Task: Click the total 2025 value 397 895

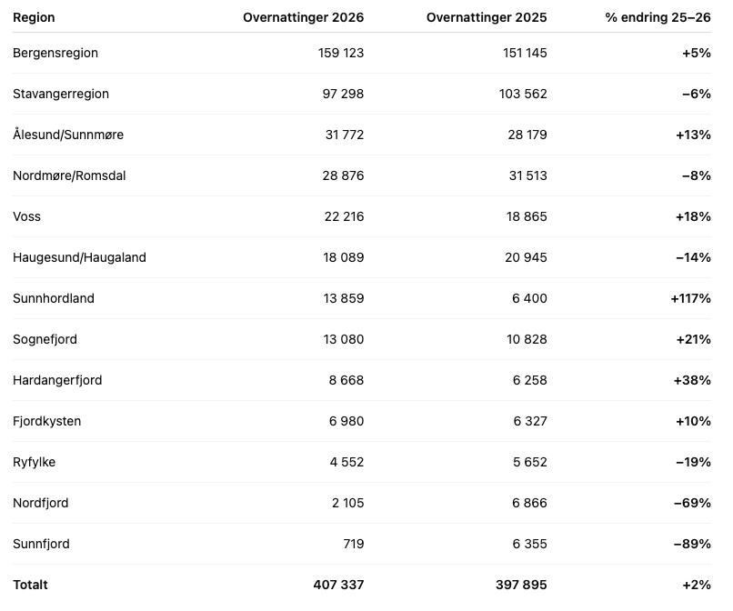Action: [x=522, y=585]
